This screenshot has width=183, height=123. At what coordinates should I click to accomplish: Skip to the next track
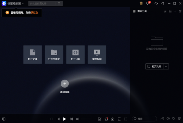click(x=71, y=119)
